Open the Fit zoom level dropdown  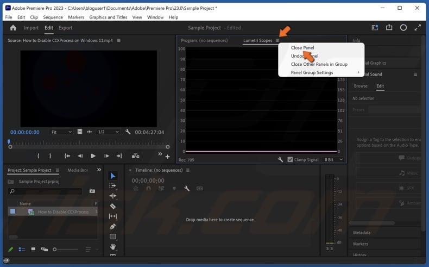point(61,132)
